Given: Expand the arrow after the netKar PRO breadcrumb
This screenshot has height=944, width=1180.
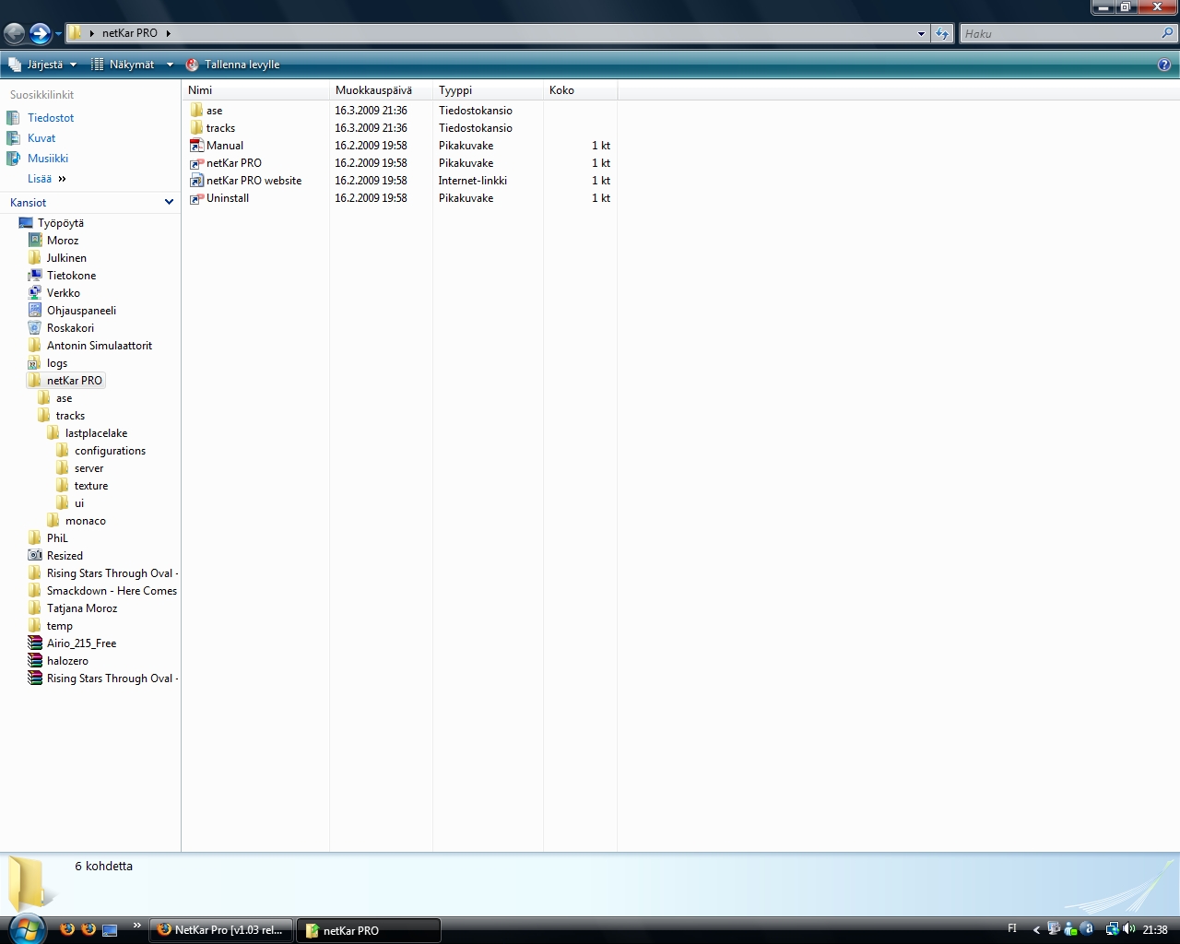Looking at the screenshot, I should [x=169, y=33].
